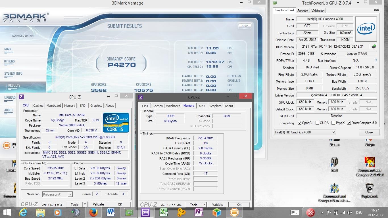Switch to CPU-Z taskbar icon
Screen dimensions: 388x218
coord(146,212)
